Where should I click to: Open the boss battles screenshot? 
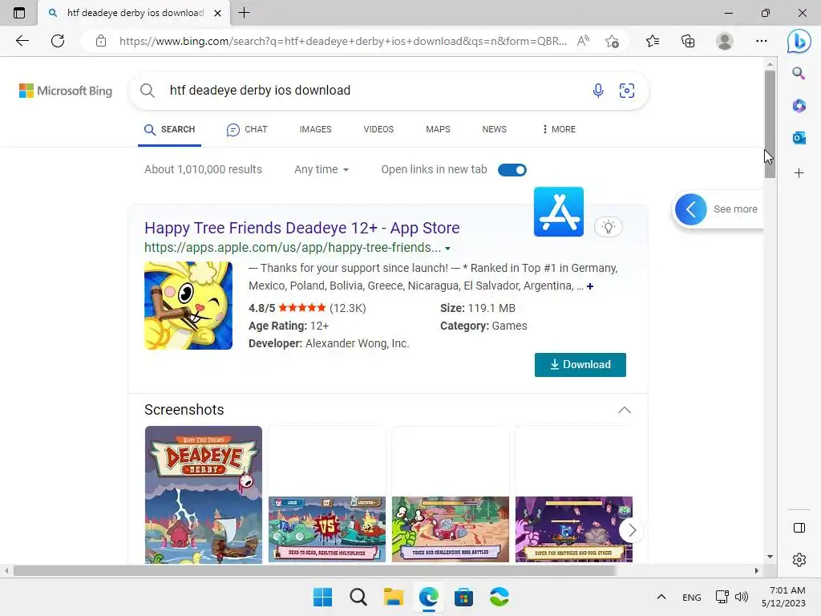[451, 529]
